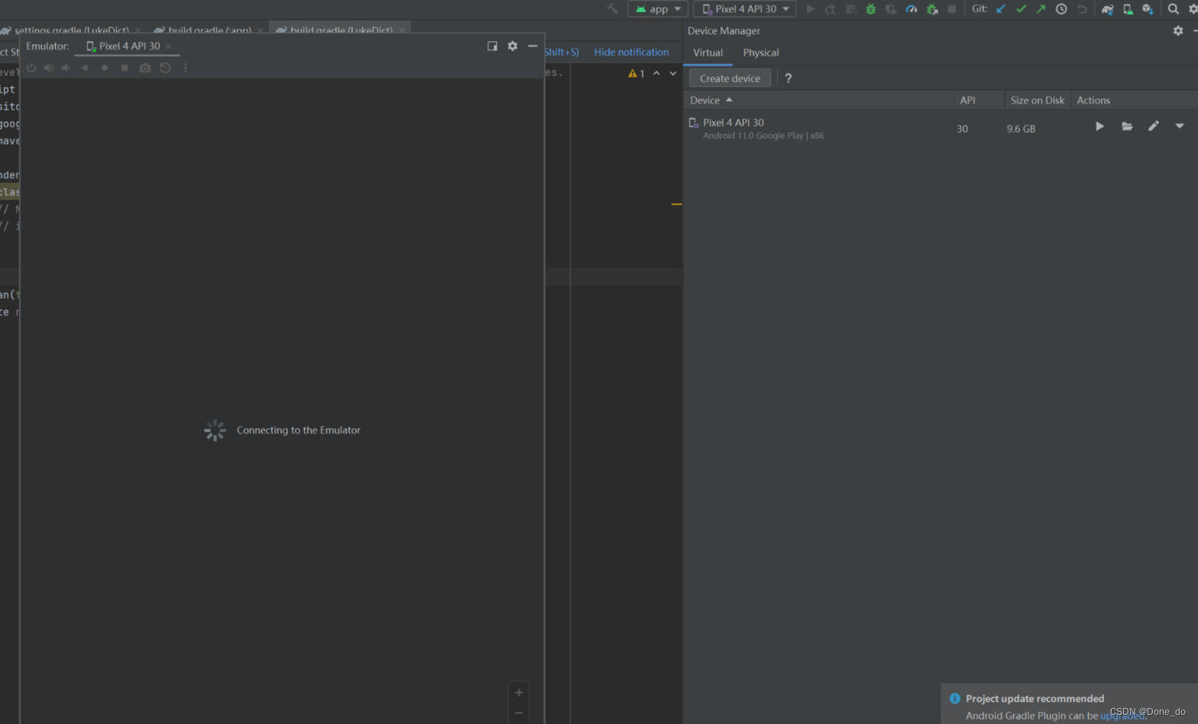Edit Pixel 4 API 30 with pencil icon
The image size is (1198, 724).
[x=1154, y=126]
